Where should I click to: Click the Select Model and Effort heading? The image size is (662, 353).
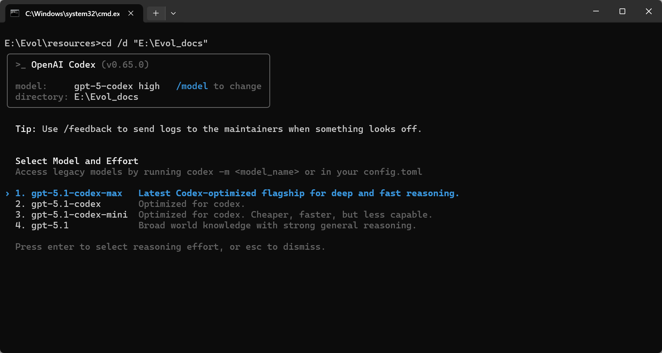coord(77,161)
